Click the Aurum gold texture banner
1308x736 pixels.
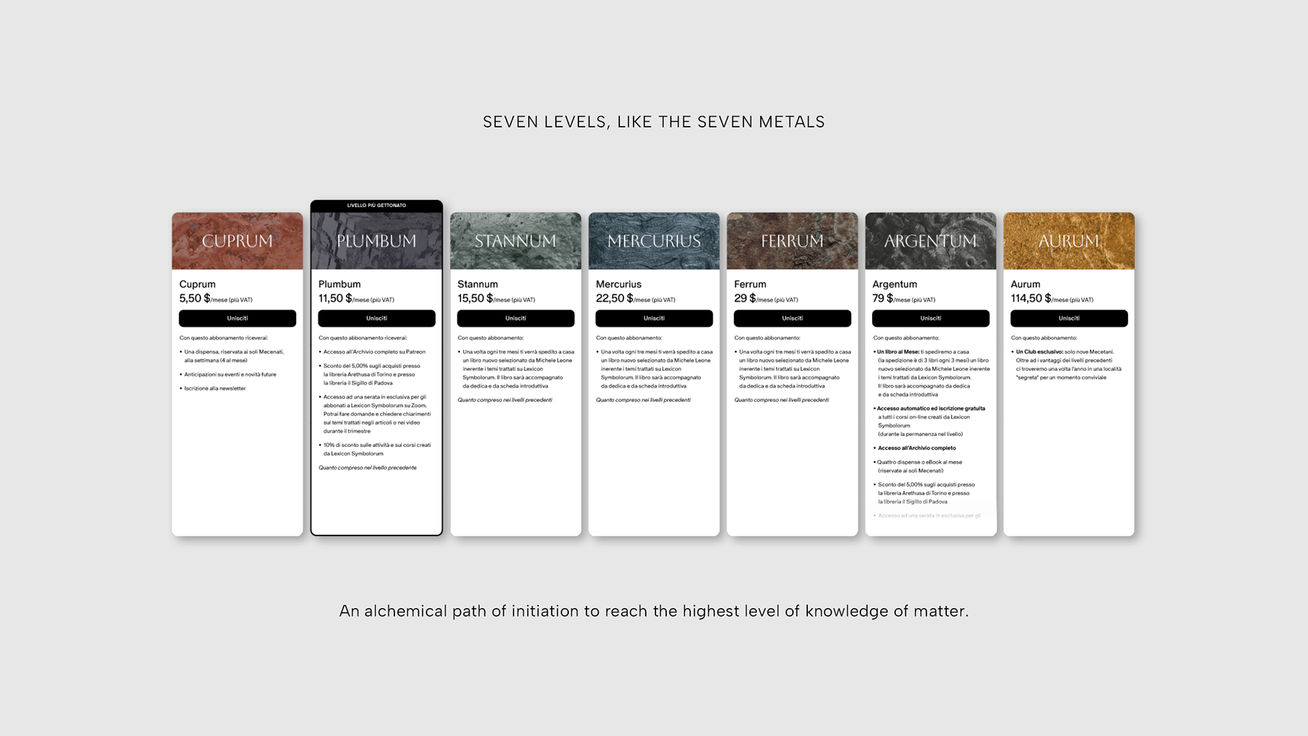pyautogui.click(x=1068, y=241)
